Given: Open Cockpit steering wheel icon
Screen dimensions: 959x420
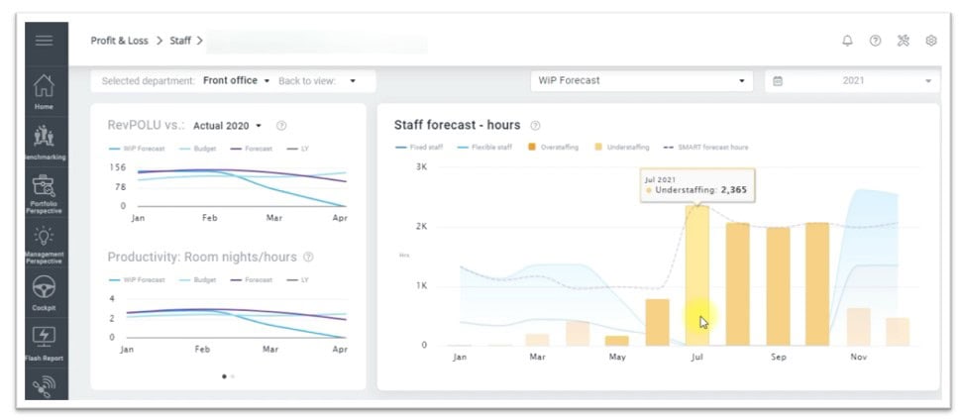Looking at the screenshot, I should (x=44, y=287).
